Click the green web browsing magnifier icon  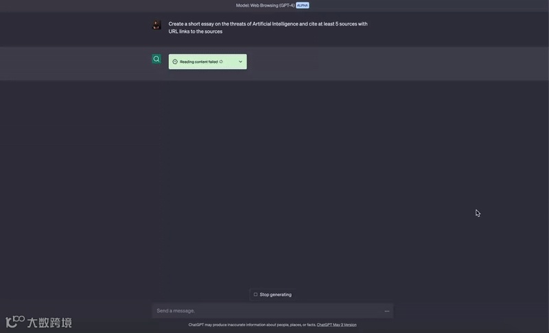click(x=156, y=59)
